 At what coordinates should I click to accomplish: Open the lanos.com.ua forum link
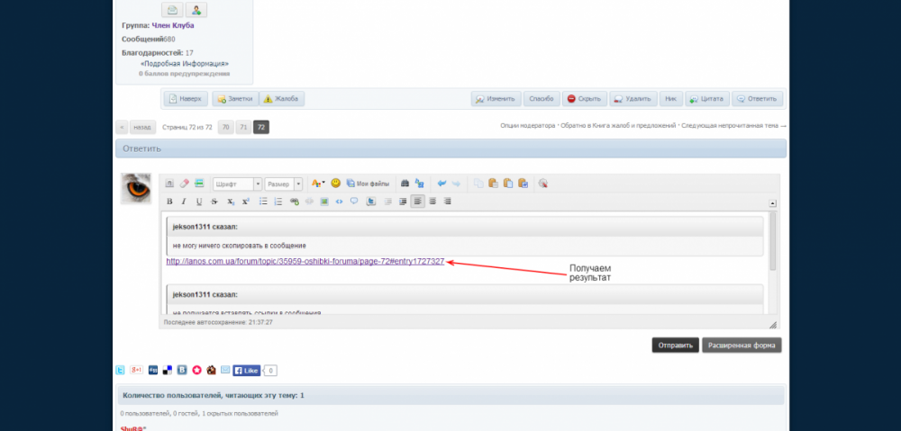(x=305, y=262)
